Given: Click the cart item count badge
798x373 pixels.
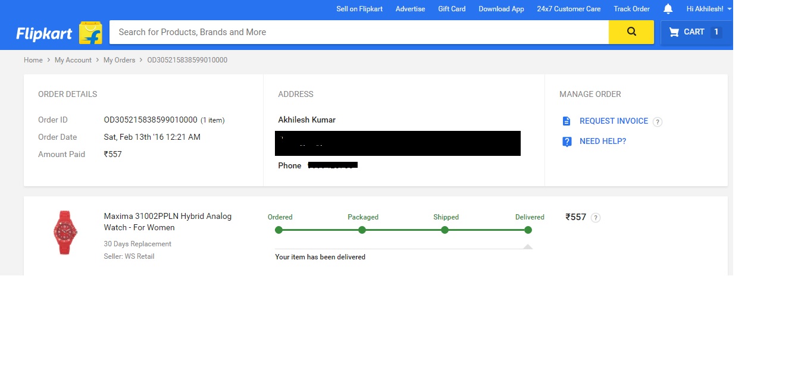Looking at the screenshot, I should 716,32.
